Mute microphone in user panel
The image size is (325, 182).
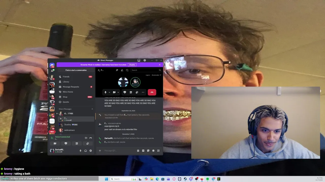[x=80, y=151]
